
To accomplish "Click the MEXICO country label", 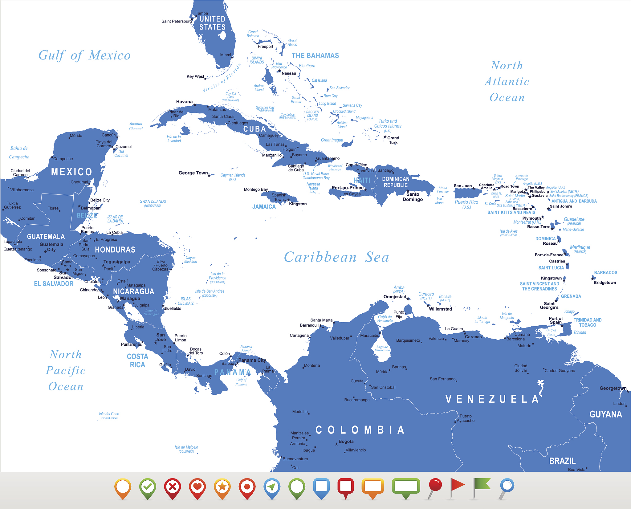I will click(71, 172).
